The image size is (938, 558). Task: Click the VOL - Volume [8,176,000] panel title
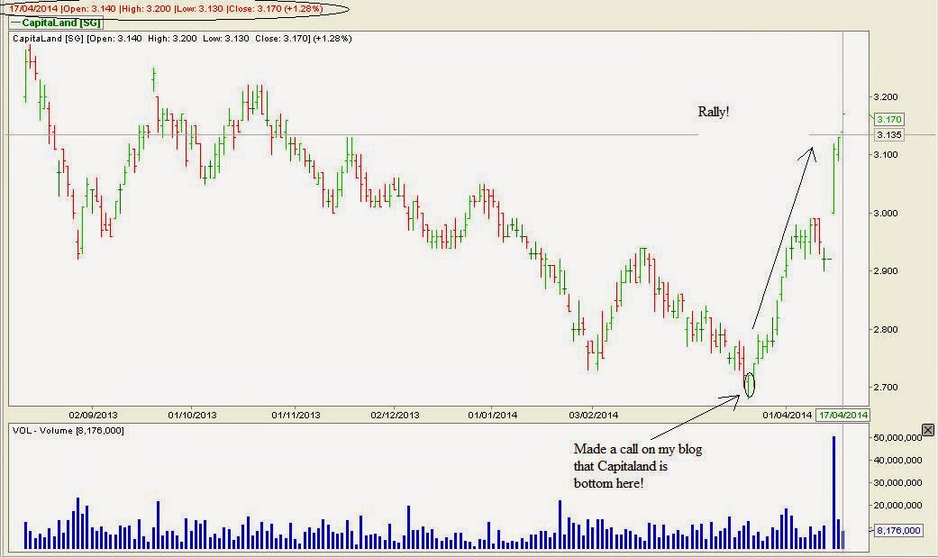68,431
